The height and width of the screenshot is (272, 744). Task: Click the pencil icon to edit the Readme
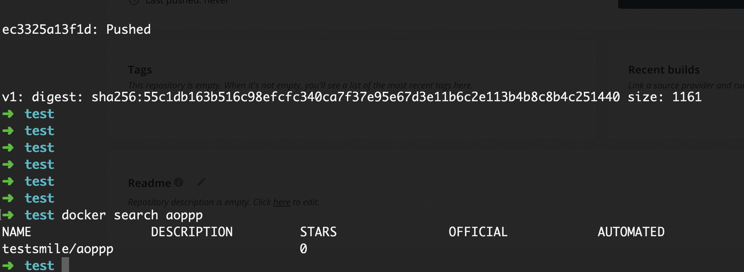coord(201,182)
